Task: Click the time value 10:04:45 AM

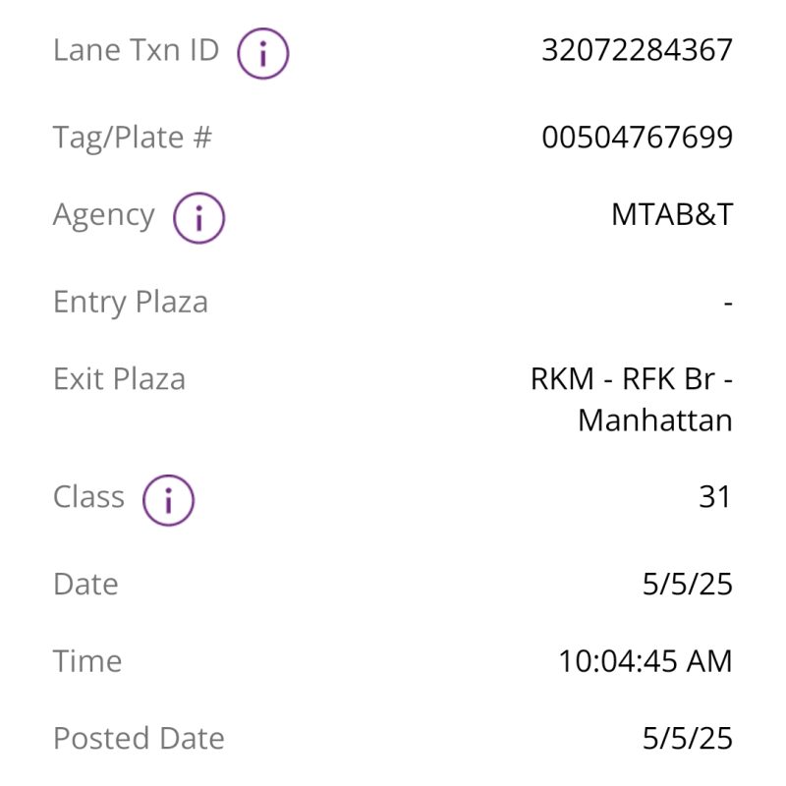Action: (646, 660)
